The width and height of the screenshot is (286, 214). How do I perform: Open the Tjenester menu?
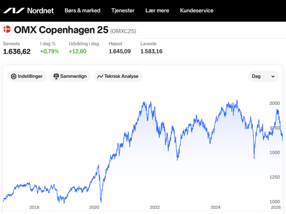click(x=123, y=11)
